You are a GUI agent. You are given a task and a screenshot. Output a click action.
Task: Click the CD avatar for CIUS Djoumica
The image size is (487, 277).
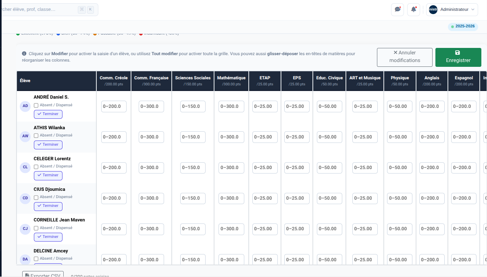click(25, 198)
